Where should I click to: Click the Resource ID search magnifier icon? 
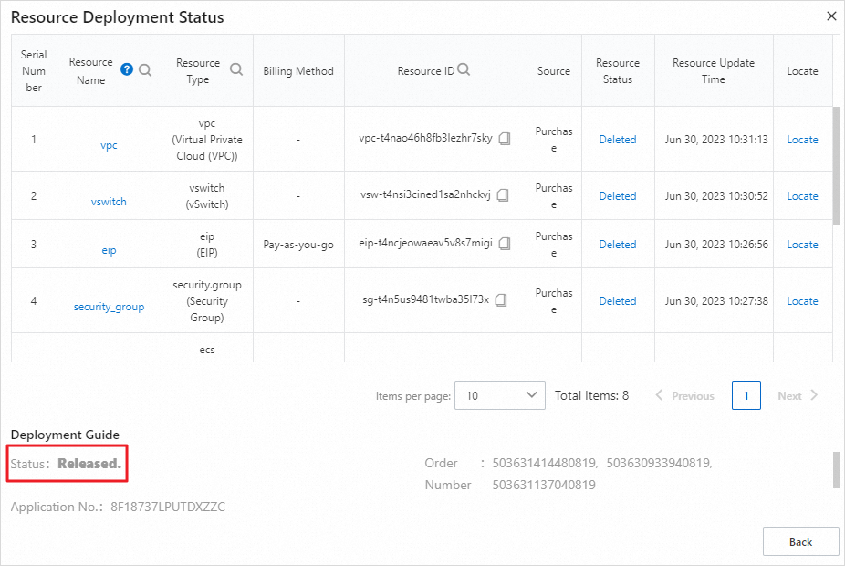tap(464, 69)
